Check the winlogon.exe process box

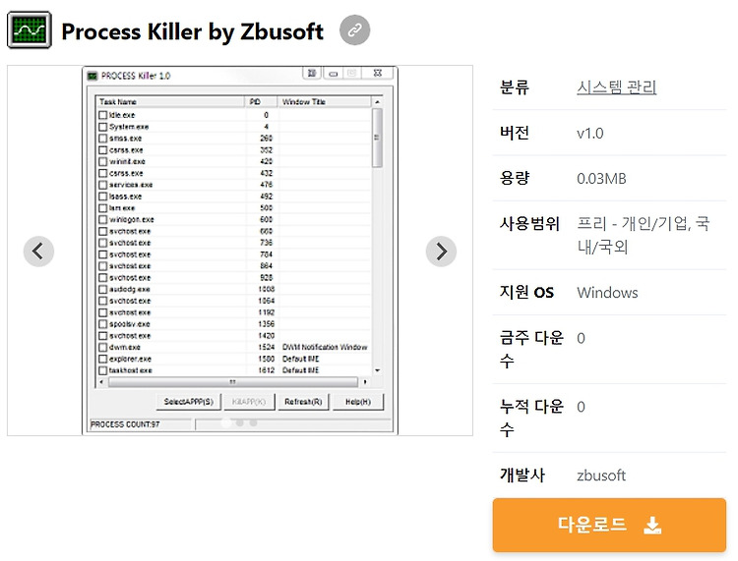[103, 219]
